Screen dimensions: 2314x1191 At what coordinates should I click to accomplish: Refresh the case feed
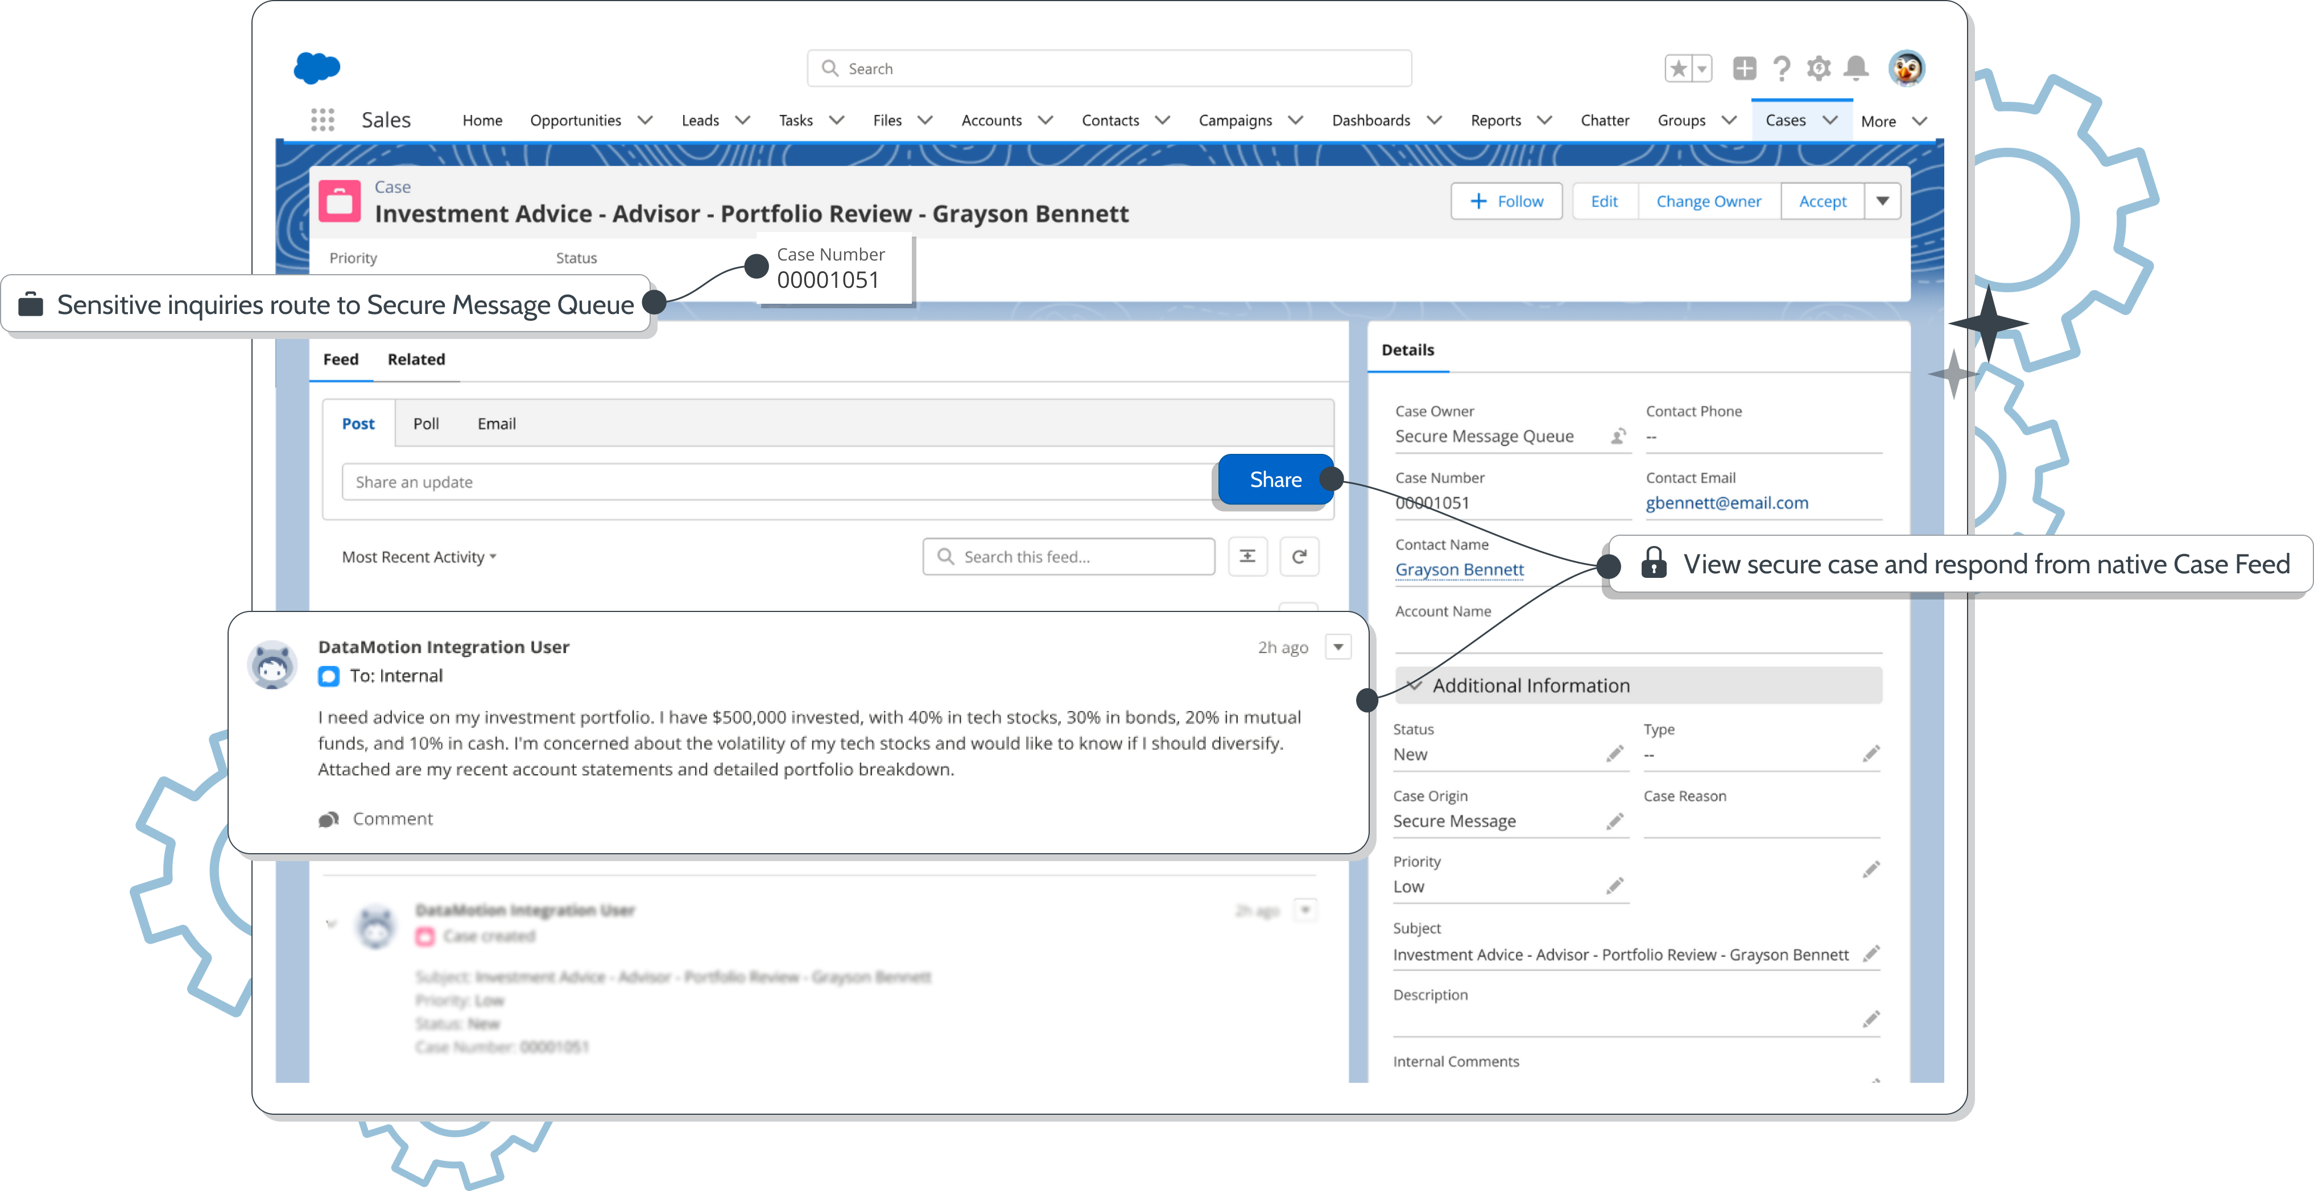click(1299, 557)
